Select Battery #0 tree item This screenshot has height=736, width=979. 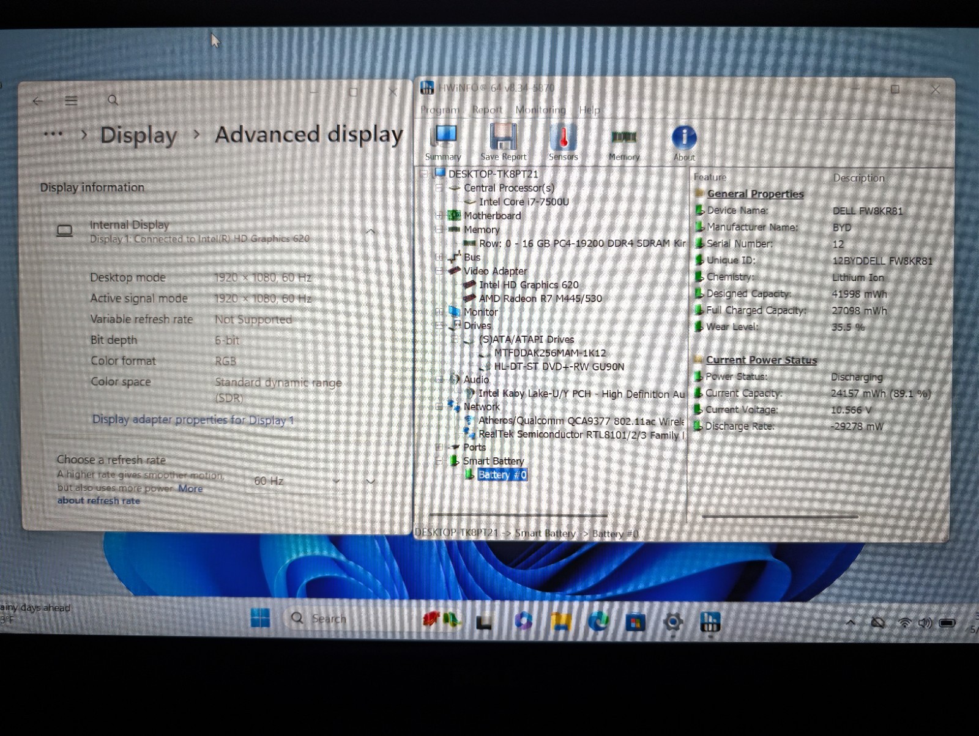502,475
